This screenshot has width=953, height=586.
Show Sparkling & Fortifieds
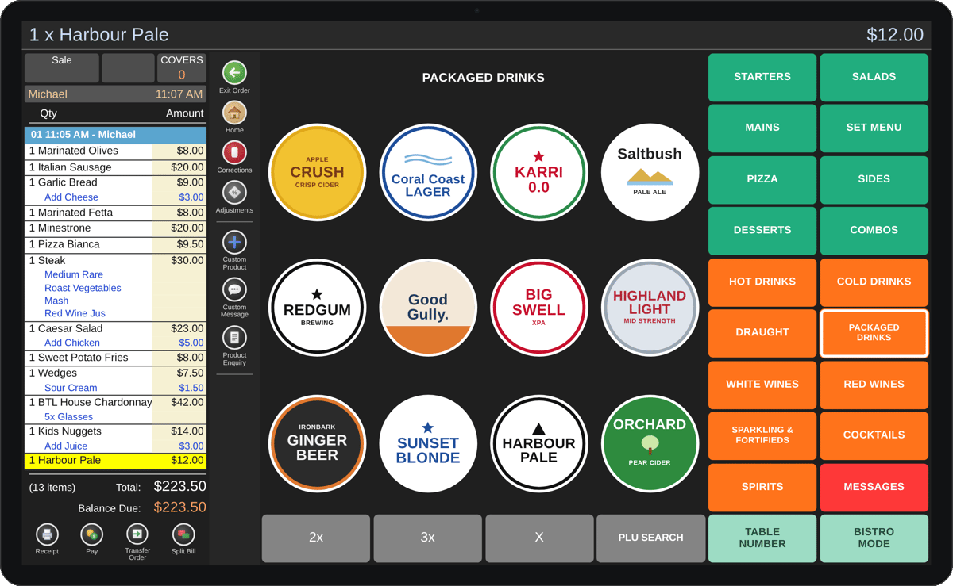click(762, 435)
